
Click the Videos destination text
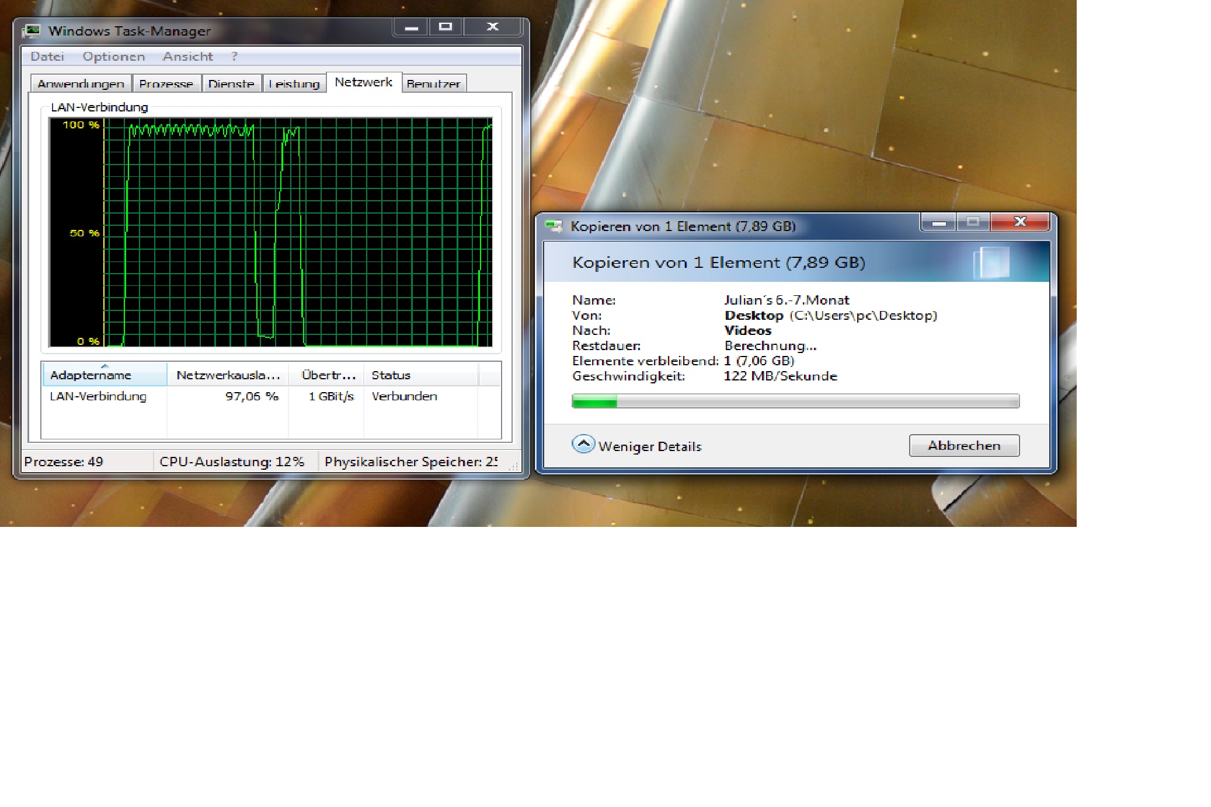click(x=748, y=330)
